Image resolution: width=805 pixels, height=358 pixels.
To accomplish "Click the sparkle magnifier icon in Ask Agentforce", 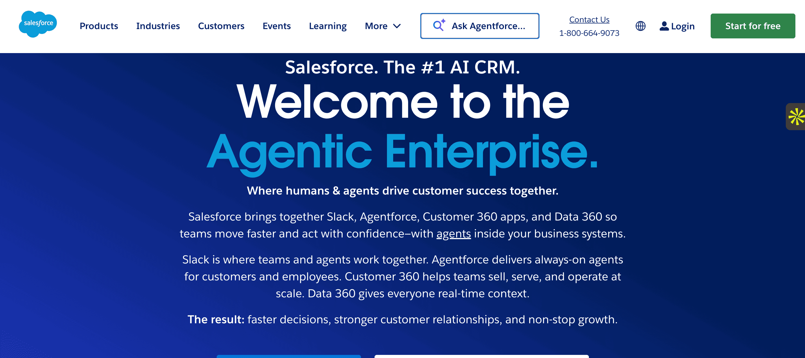I will click(439, 26).
